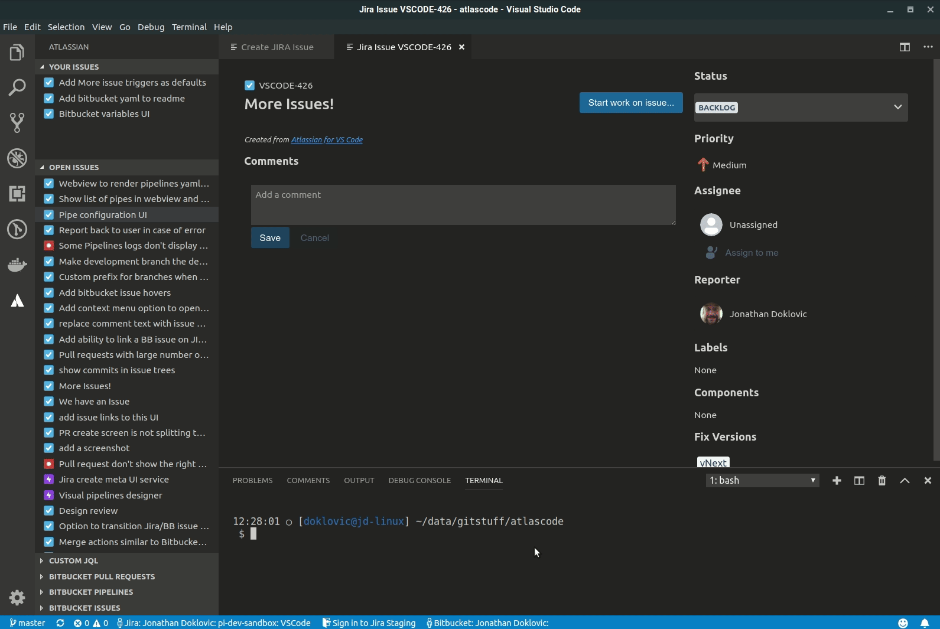Click checkbox icon for Design review

49,511
